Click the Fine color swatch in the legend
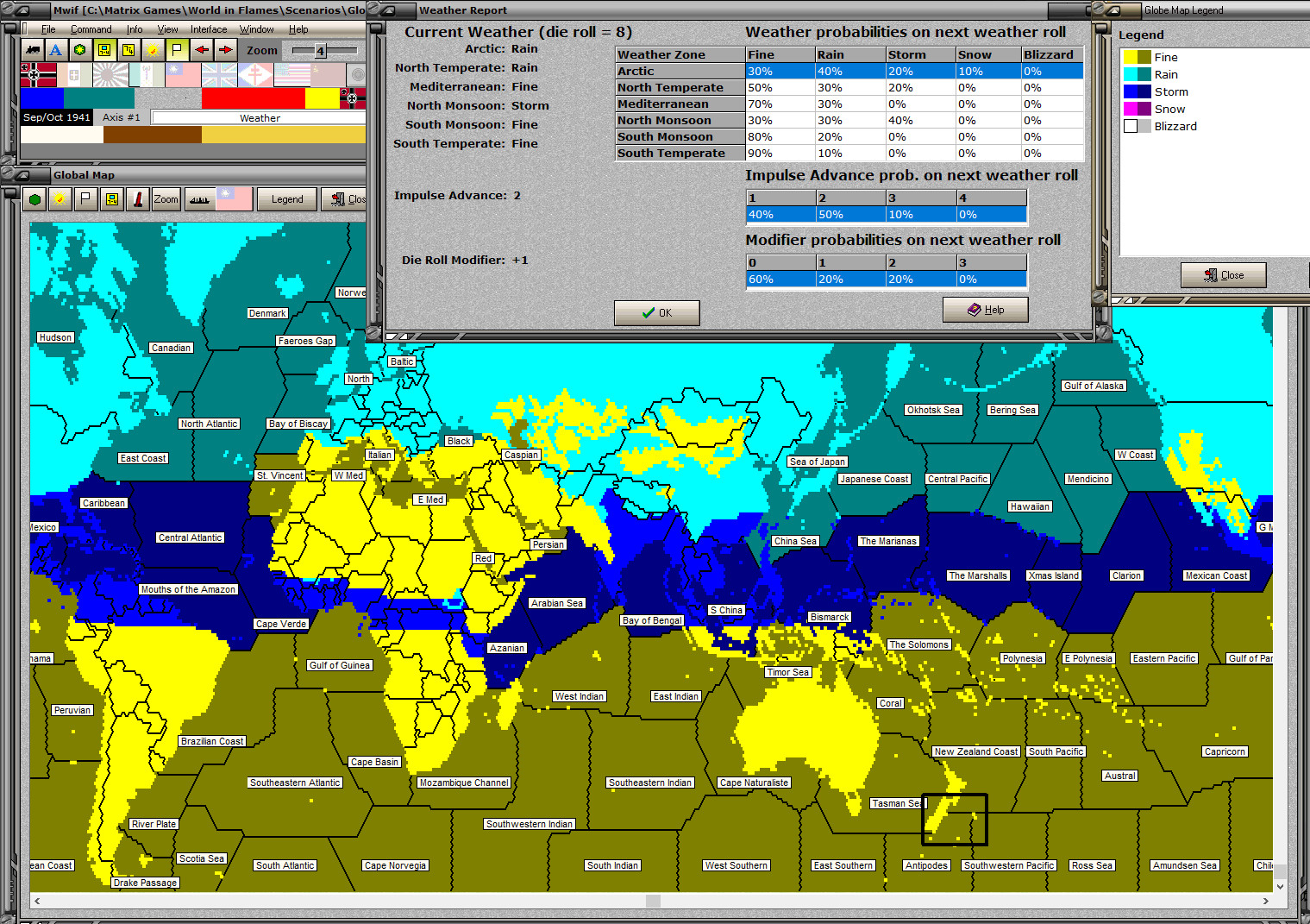This screenshot has height=924, width=1310. point(1138,57)
